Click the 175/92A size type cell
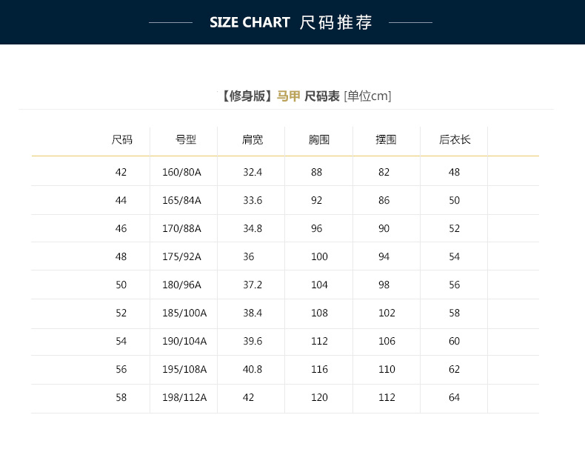The width and height of the screenshot is (585, 455). tap(181, 257)
